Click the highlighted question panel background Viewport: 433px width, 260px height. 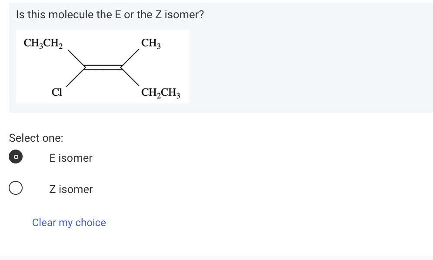coord(304,65)
